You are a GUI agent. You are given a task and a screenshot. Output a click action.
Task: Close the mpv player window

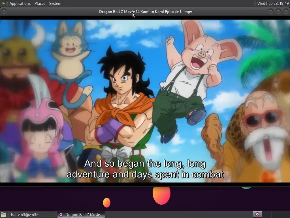286,11
